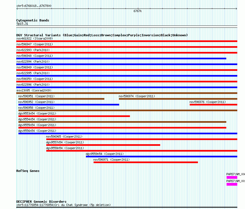Select the nsv596947 (Cooper2011) variant label
The height and width of the screenshot is (209, 245).
pos(35,44)
